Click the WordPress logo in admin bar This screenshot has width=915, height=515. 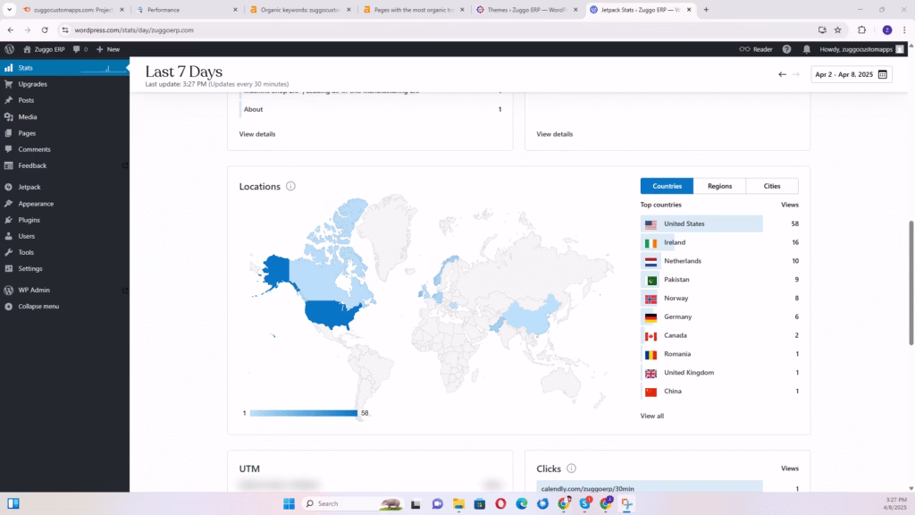(x=9, y=49)
